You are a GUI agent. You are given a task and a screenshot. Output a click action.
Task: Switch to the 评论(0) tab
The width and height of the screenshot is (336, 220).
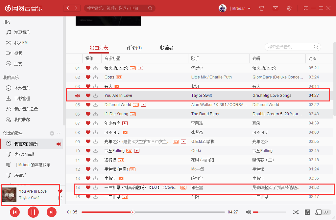point(134,48)
